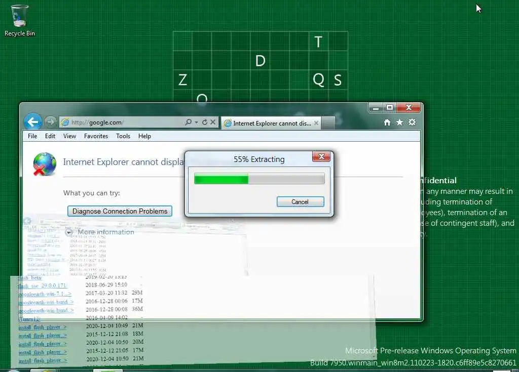Open the File menu
The image size is (519, 372).
click(x=32, y=136)
